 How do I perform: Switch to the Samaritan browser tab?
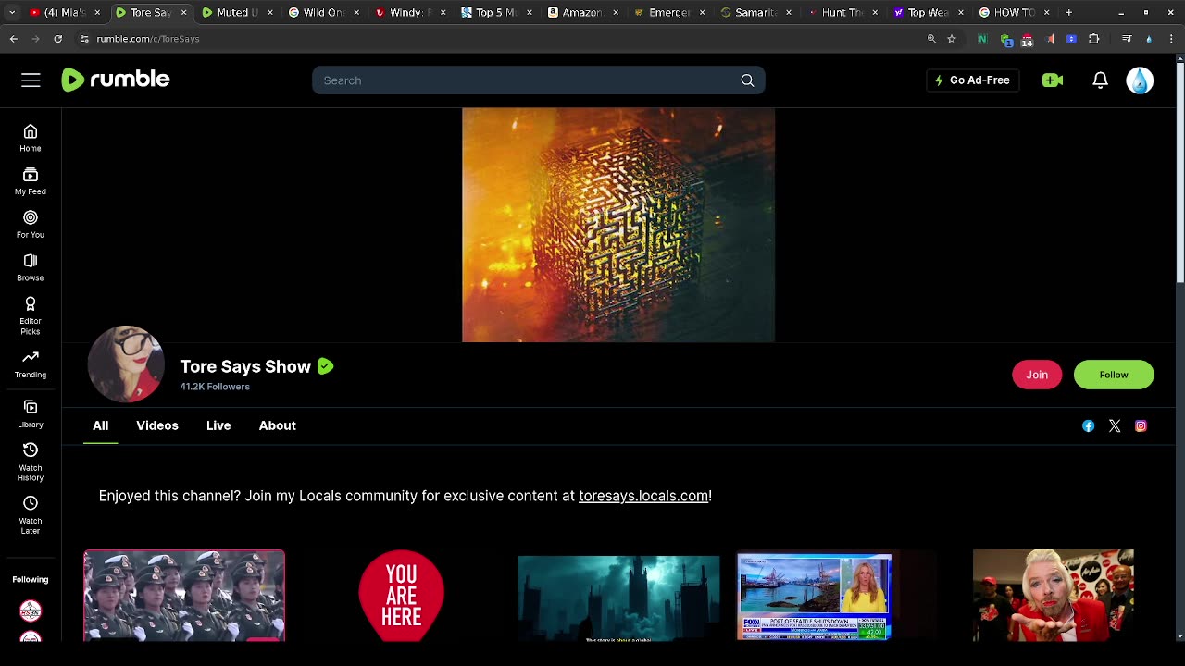pyautogui.click(x=756, y=13)
